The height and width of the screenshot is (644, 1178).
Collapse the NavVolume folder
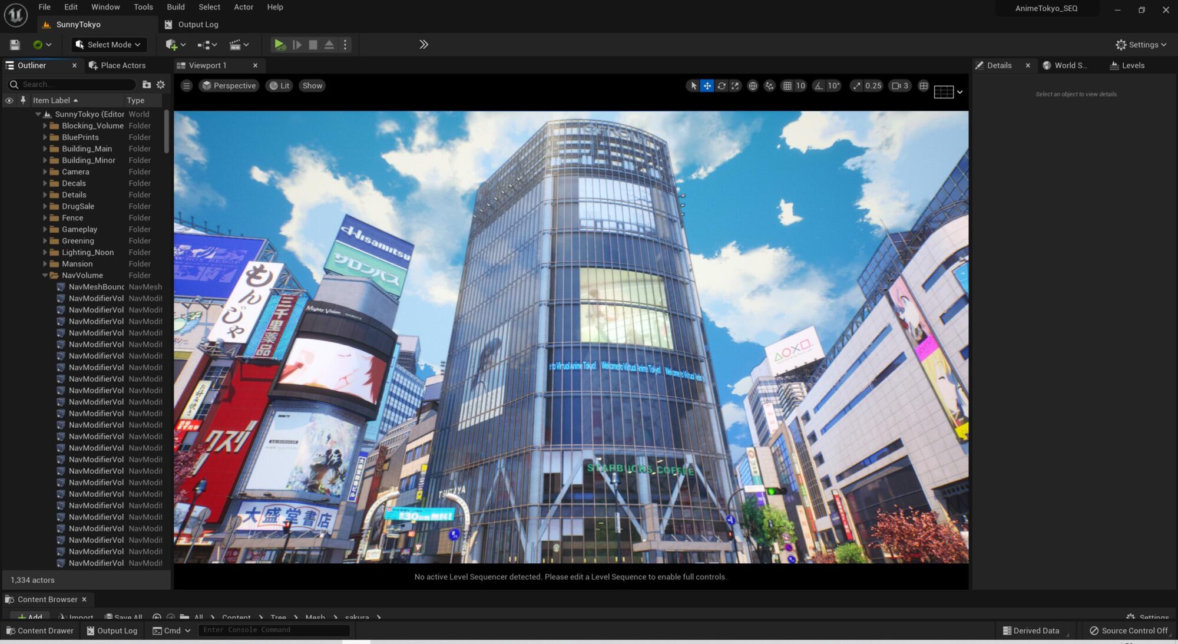(x=45, y=275)
